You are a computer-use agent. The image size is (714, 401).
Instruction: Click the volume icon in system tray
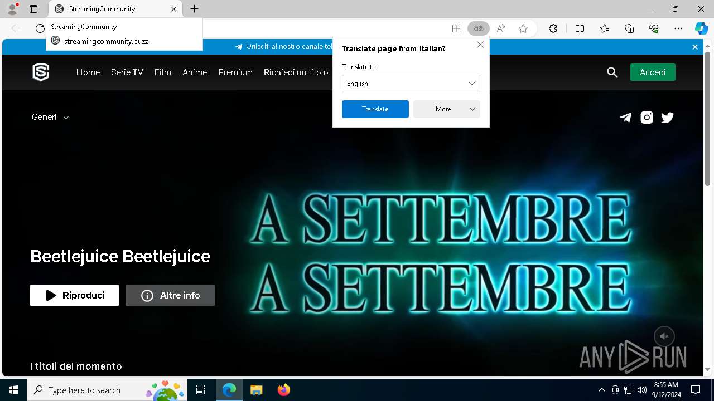pos(642,390)
